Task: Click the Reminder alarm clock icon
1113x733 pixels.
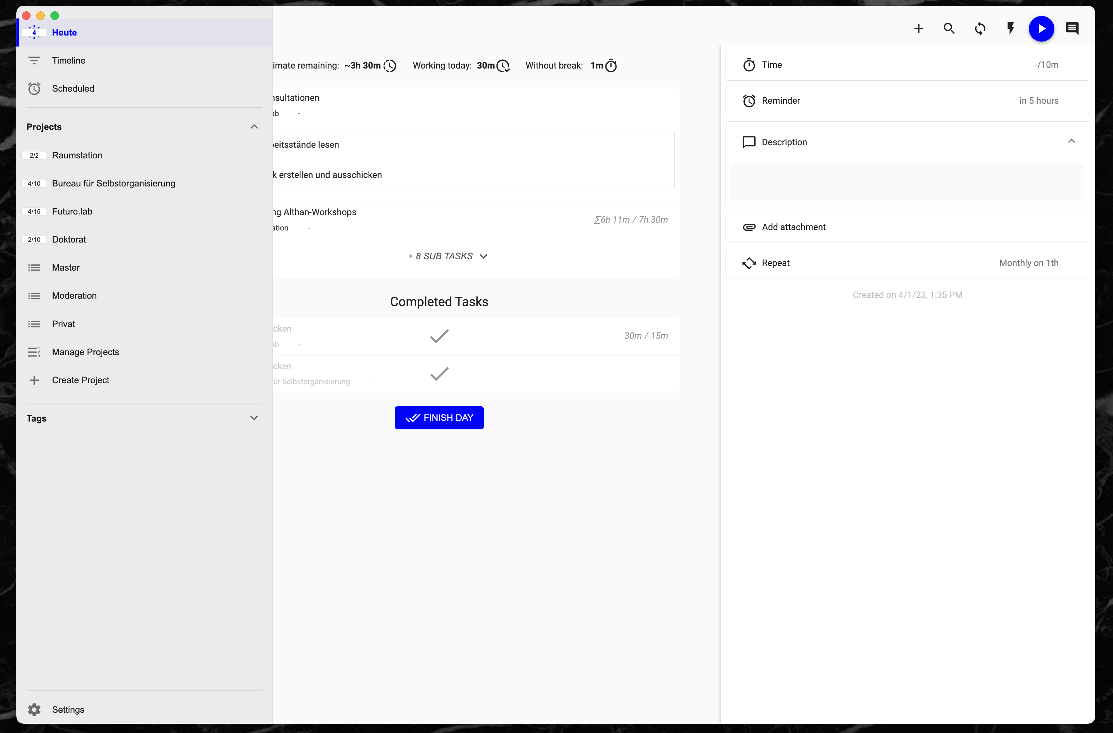Action: (749, 100)
